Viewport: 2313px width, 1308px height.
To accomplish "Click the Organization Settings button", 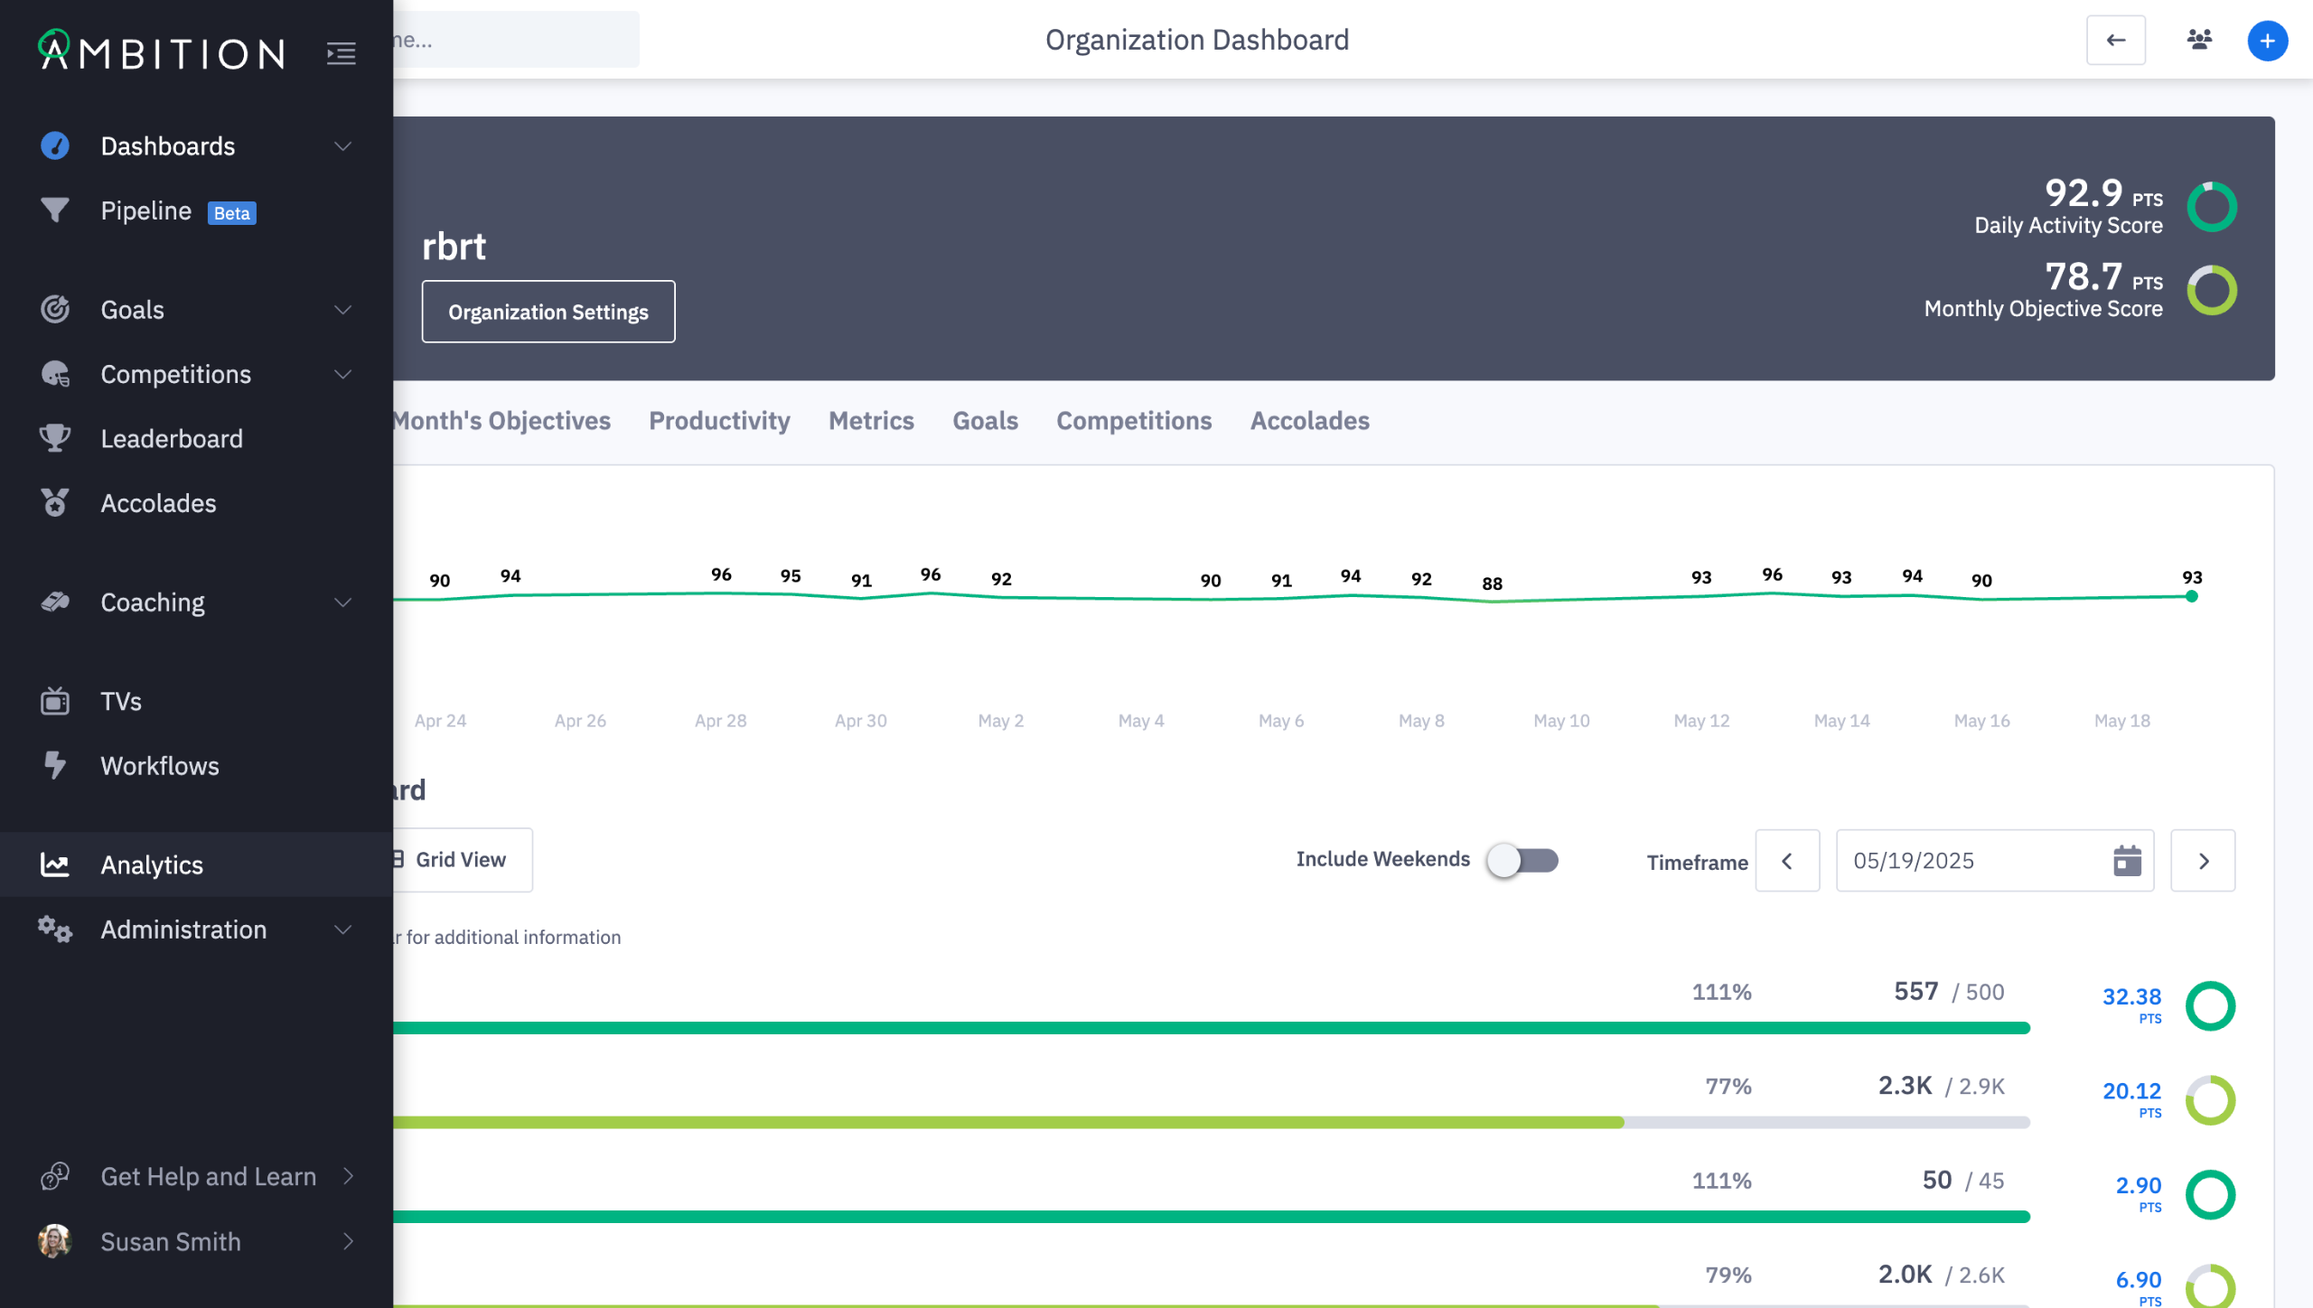I will (x=548, y=312).
